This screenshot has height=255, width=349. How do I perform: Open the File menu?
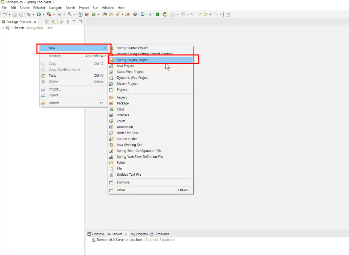pos(4,8)
